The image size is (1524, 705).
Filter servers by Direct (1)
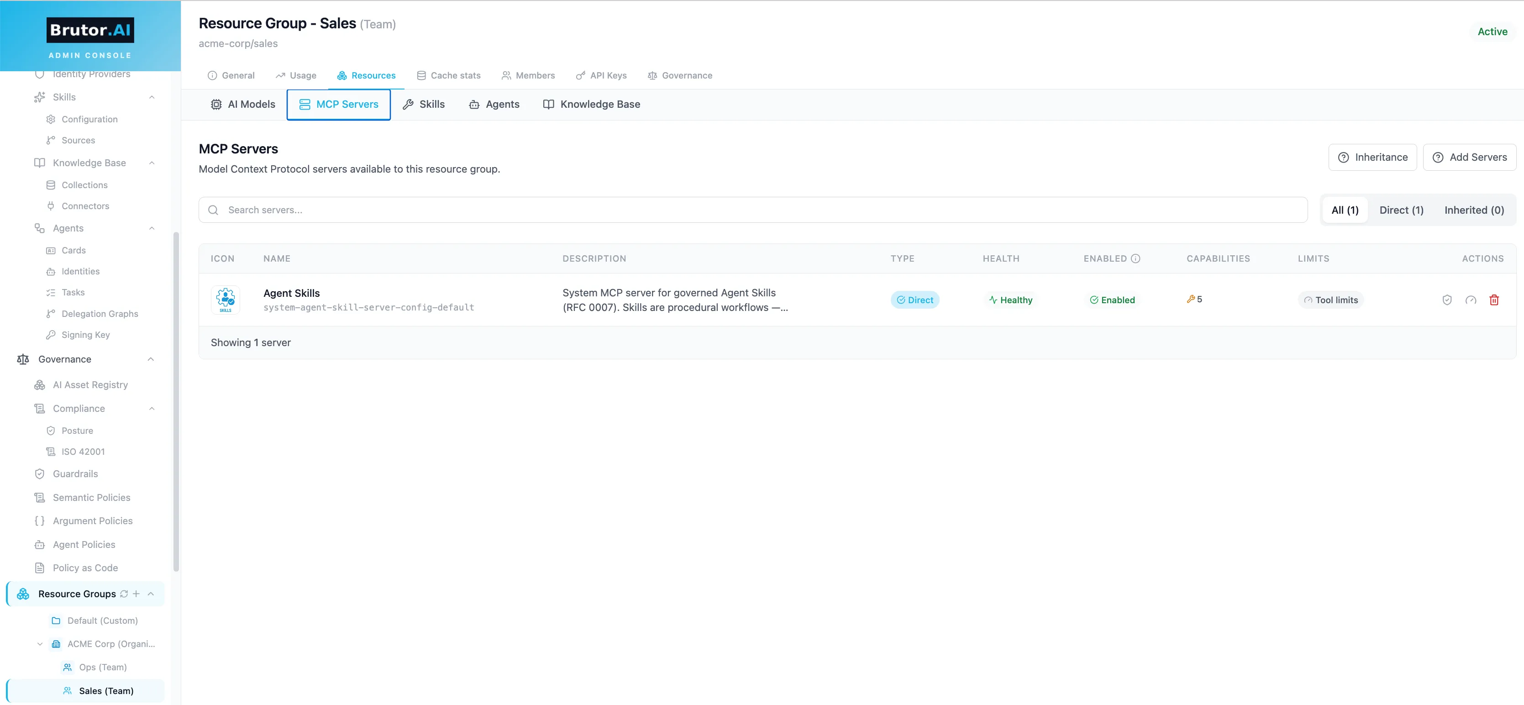1401,210
